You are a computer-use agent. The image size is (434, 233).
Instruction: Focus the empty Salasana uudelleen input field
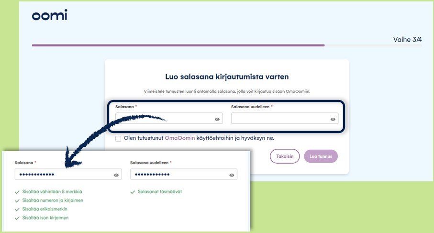coord(280,119)
